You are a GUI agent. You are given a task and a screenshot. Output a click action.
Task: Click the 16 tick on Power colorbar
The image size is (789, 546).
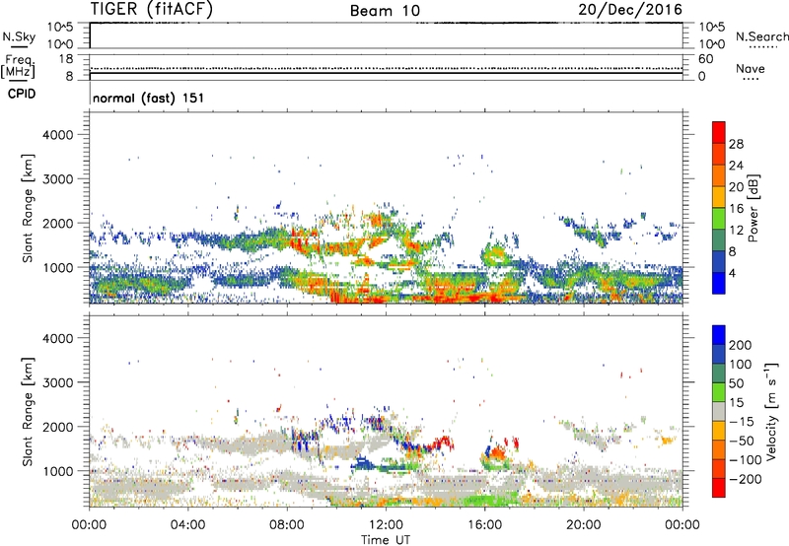coord(736,208)
